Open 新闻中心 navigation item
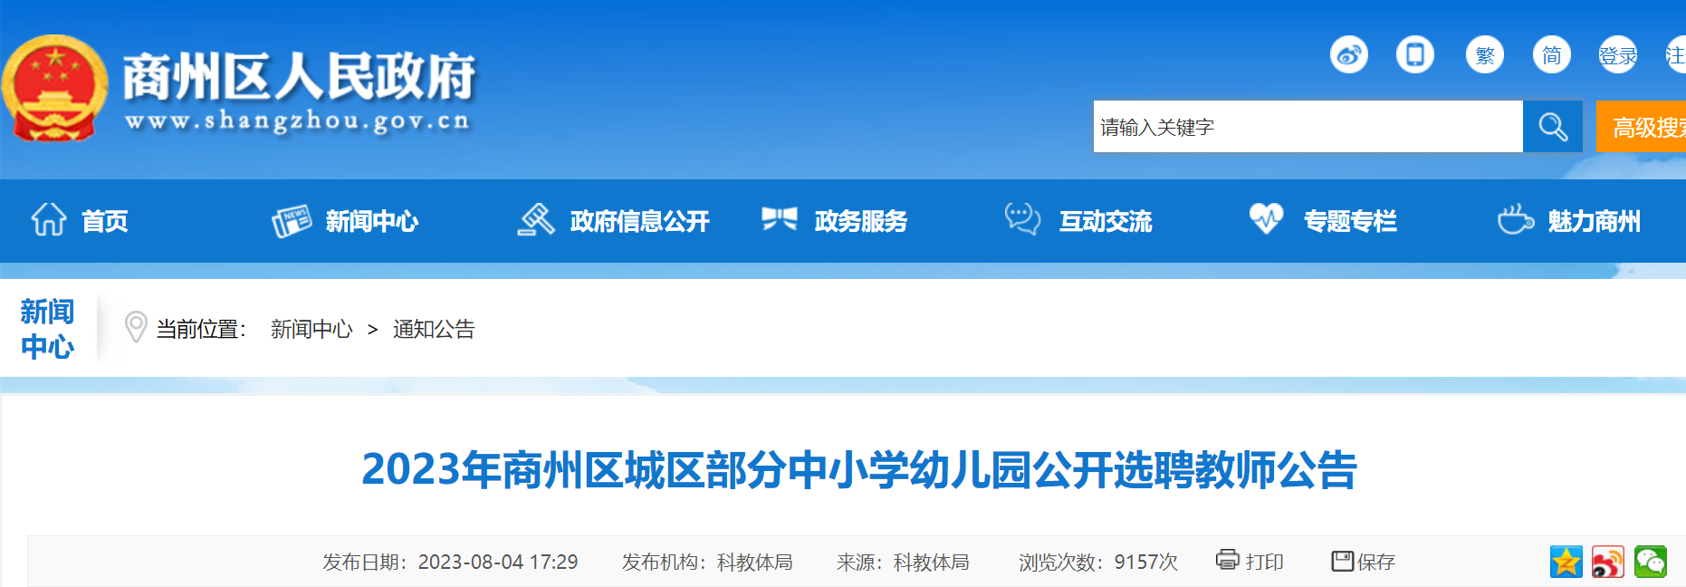The width and height of the screenshot is (1686, 587). point(372,221)
